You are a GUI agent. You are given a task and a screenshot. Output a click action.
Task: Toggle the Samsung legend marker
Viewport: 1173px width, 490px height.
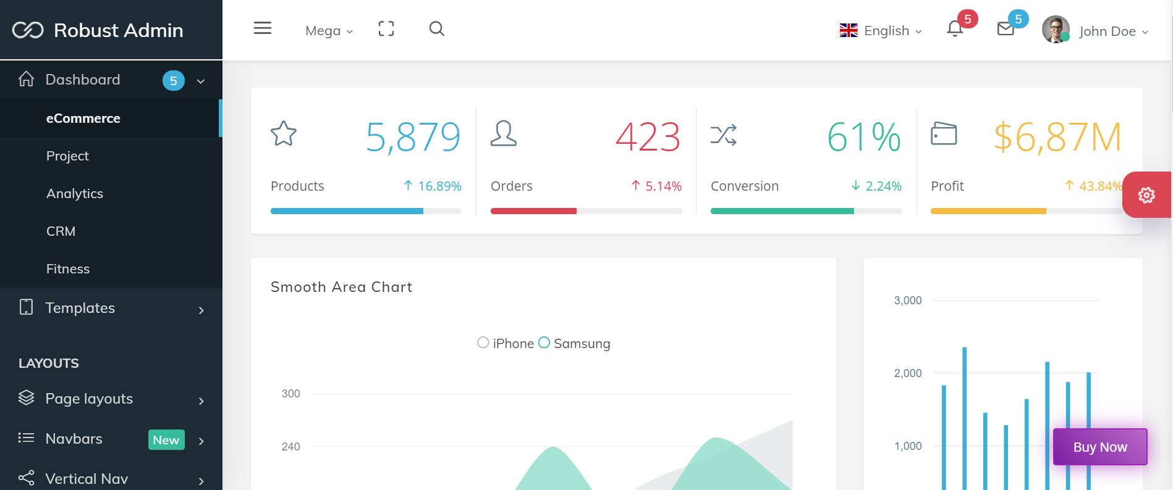544,343
